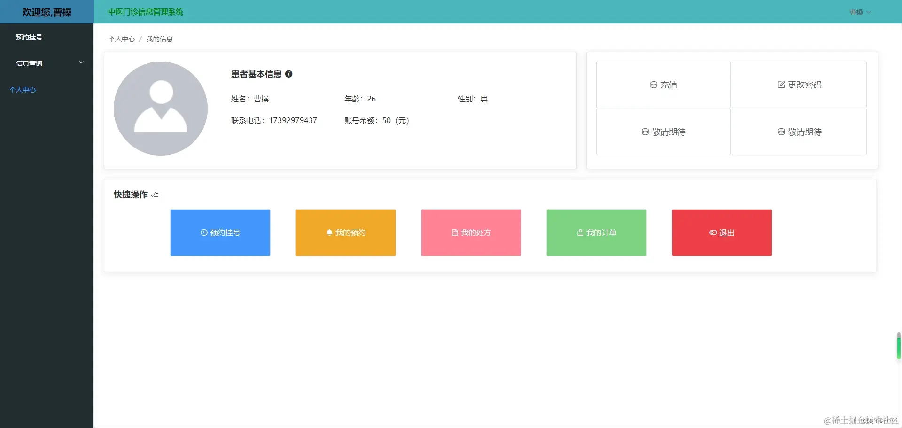The image size is (902, 428).
Task: Click the bell icon on the 我的预约 button
Action: coord(328,233)
